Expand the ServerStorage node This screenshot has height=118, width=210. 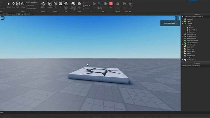pyautogui.click(x=182, y=45)
